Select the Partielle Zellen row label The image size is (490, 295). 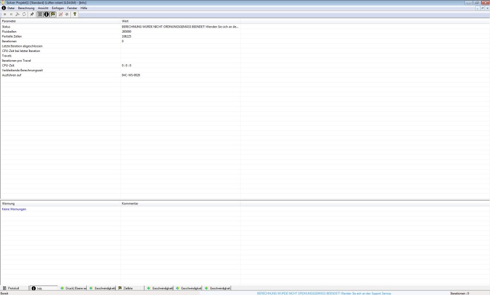12,37
